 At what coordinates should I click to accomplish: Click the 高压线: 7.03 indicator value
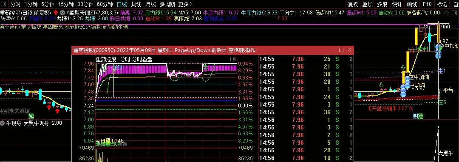pyautogui.click(x=188, y=19)
